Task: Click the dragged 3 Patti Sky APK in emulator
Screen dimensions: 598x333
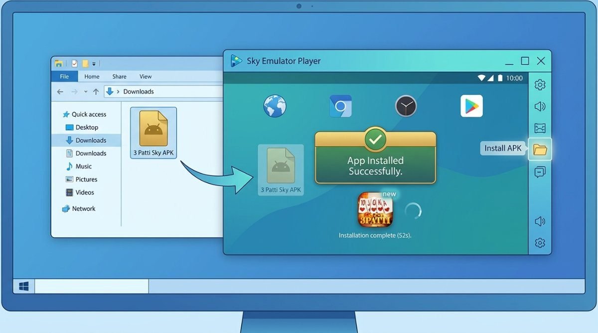Action: pyautogui.click(x=281, y=169)
